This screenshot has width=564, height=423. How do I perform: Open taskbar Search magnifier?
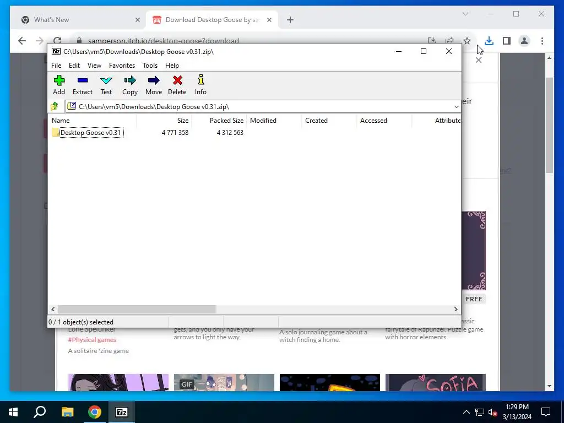tap(40, 412)
